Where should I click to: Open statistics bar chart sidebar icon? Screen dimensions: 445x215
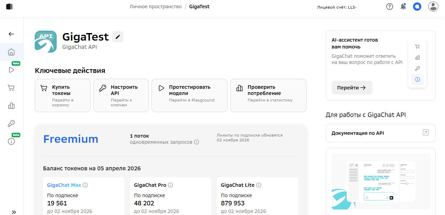11,106
